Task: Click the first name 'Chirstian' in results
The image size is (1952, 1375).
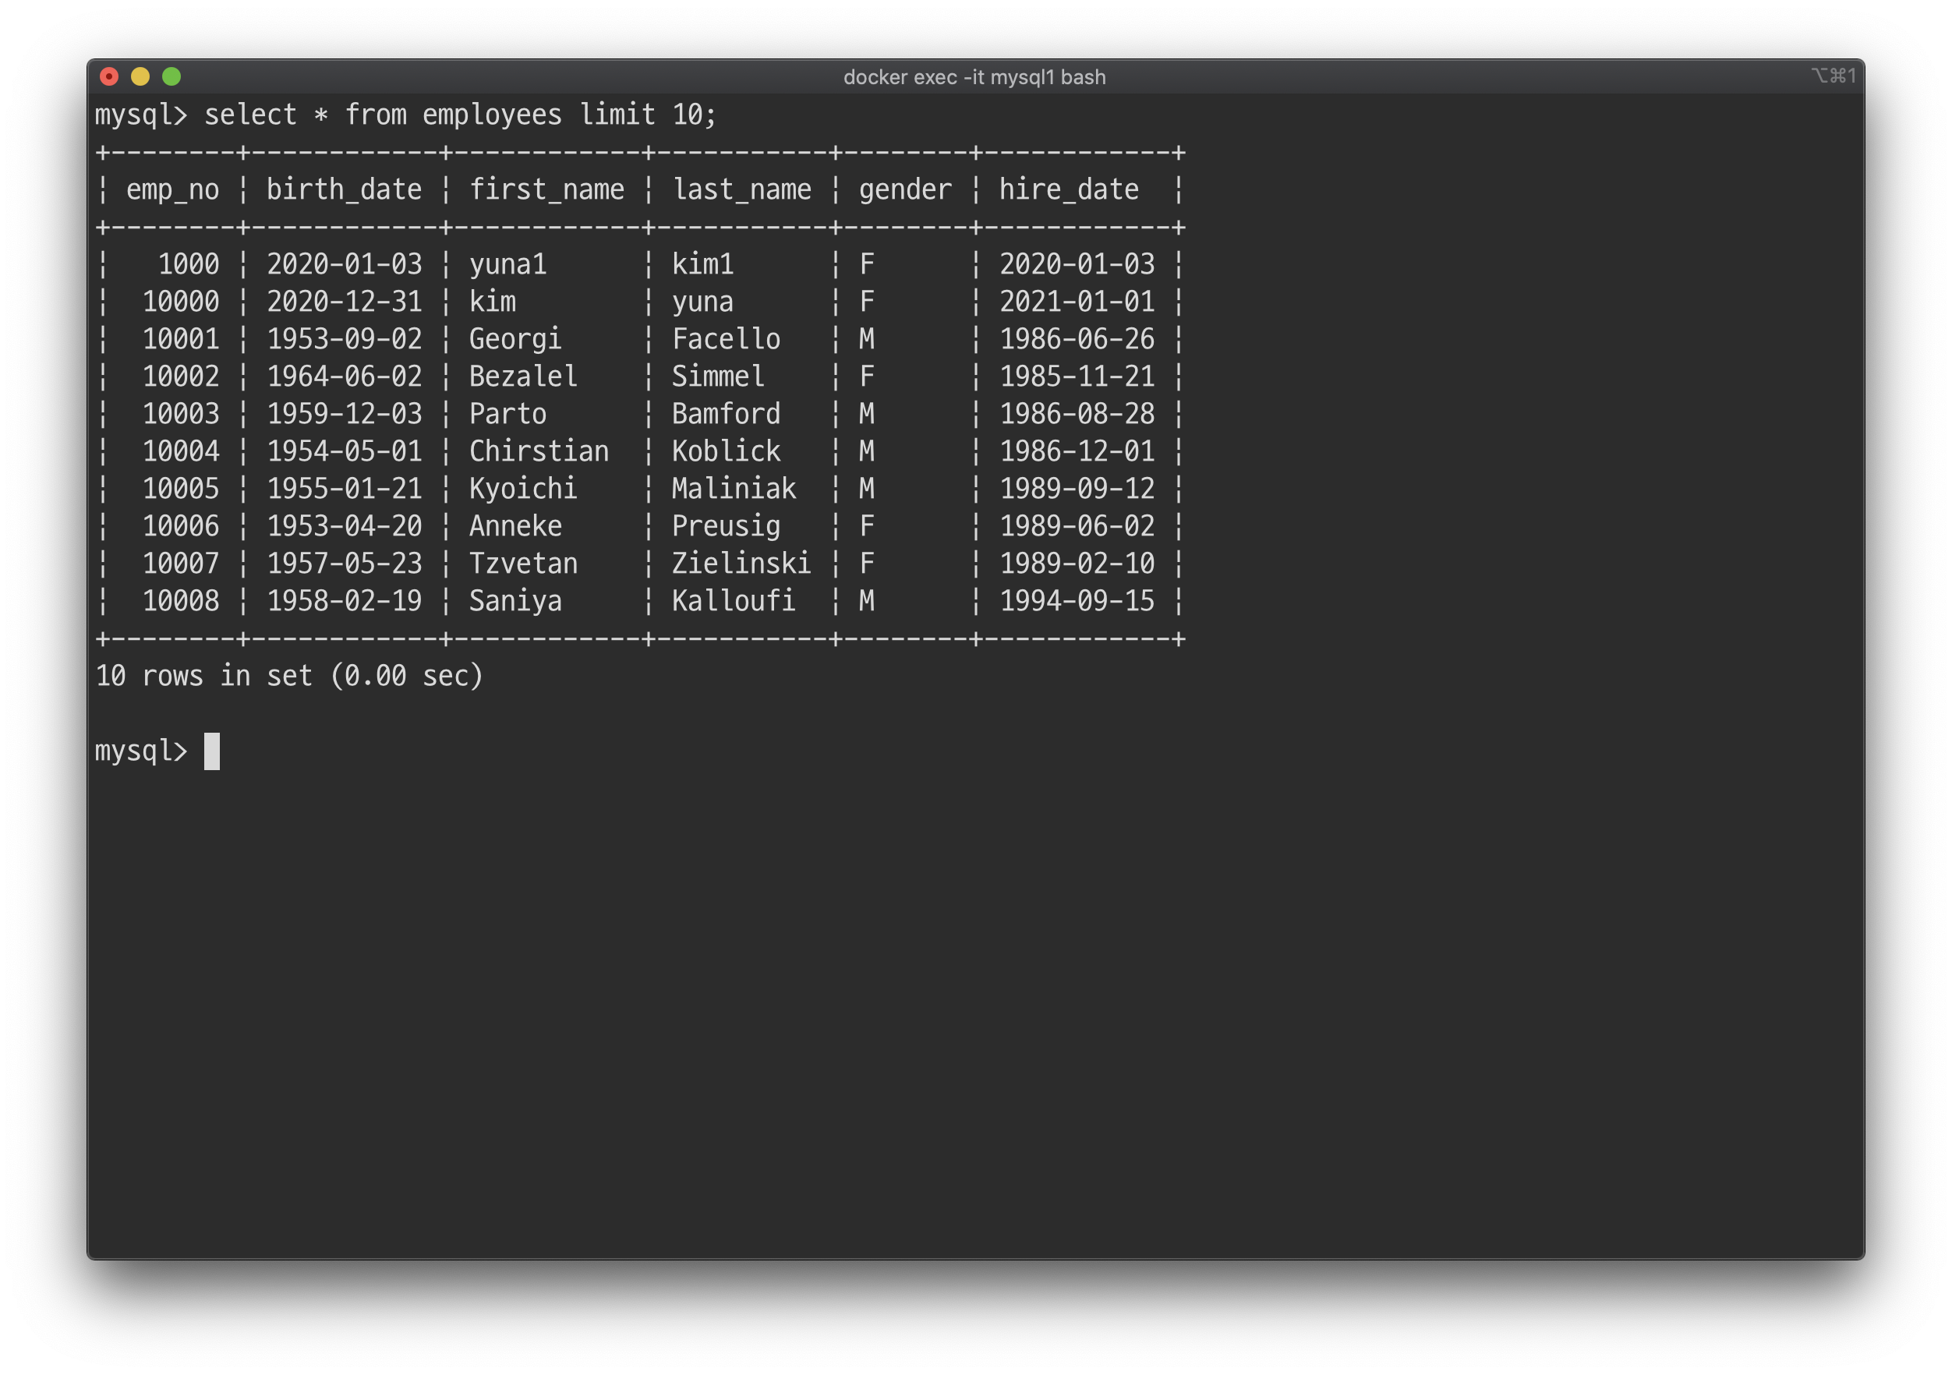Action: (x=539, y=451)
